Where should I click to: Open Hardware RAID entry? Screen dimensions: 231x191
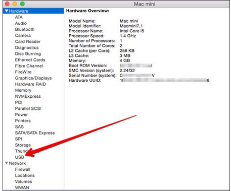pyautogui.click(x=30, y=84)
